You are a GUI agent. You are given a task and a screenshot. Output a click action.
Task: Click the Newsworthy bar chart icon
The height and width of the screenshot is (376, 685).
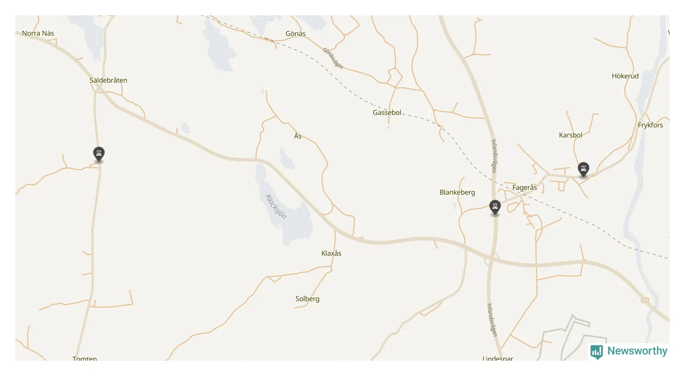point(597,351)
